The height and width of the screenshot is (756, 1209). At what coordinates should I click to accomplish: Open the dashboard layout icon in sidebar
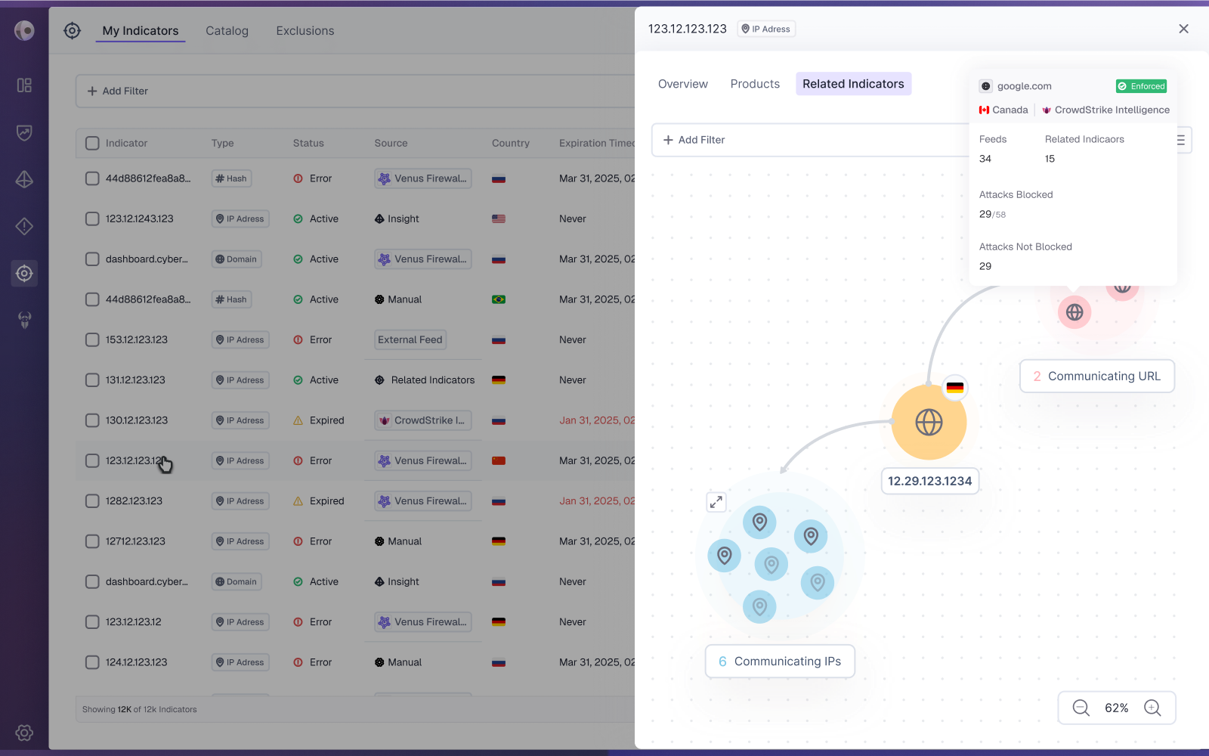click(x=24, y=85)
